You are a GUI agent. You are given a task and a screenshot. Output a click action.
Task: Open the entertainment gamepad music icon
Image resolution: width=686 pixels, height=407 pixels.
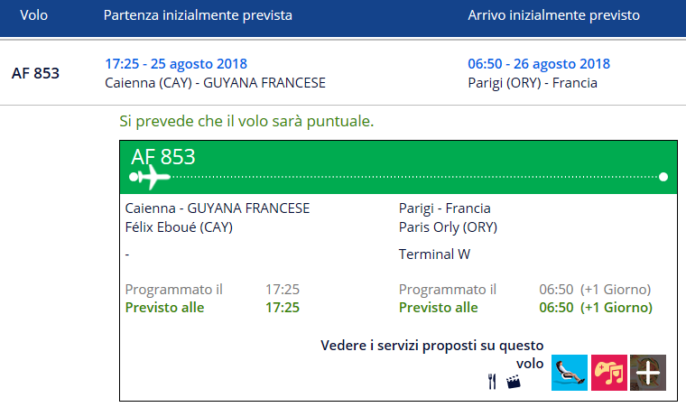[609, 373]
